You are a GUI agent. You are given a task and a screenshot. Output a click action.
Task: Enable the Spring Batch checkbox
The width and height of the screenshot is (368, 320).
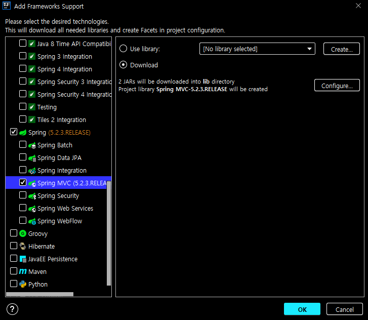(x=23, y=145)
